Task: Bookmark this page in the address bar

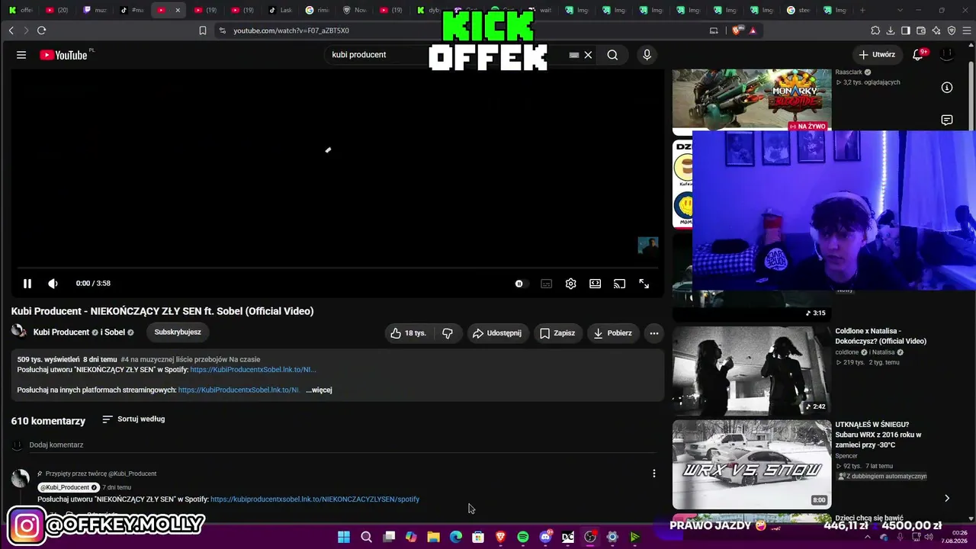Action: [x=203, y=30]
